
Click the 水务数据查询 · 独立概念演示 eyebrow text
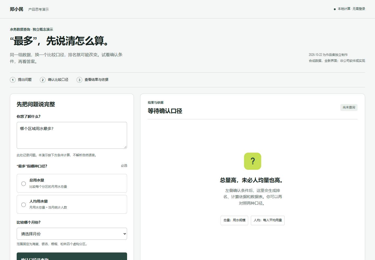(32, 29)
